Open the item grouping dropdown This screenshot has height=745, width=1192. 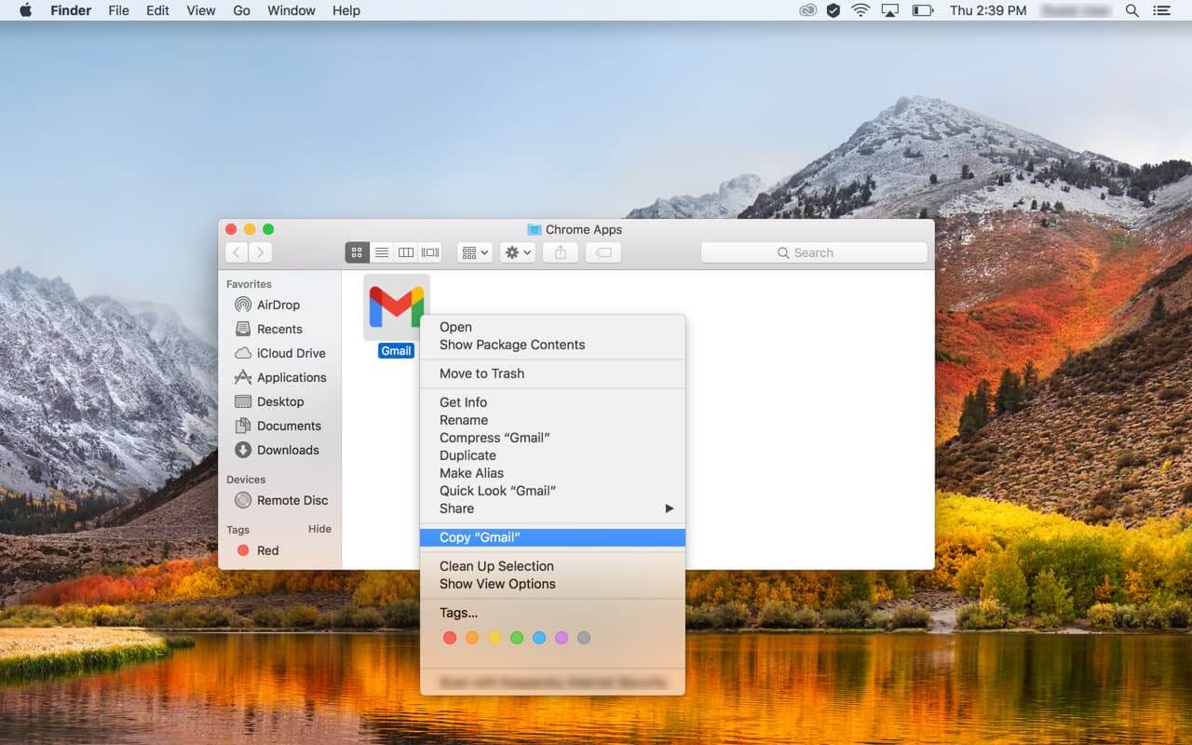pos(473,251)
